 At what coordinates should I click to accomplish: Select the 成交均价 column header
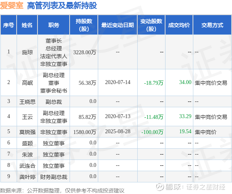point(179,25)
